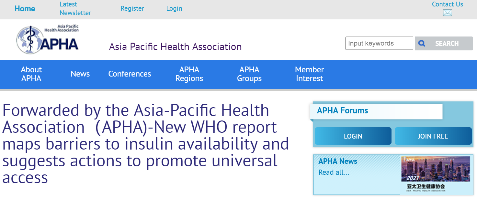The height and width of the screenshot is (198, 477).
Task: Click the SEARCH button
Action: tap(444, 43)
